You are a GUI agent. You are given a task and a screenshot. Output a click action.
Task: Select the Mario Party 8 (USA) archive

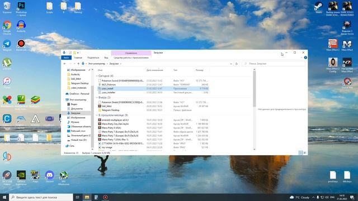click(153, 128)
